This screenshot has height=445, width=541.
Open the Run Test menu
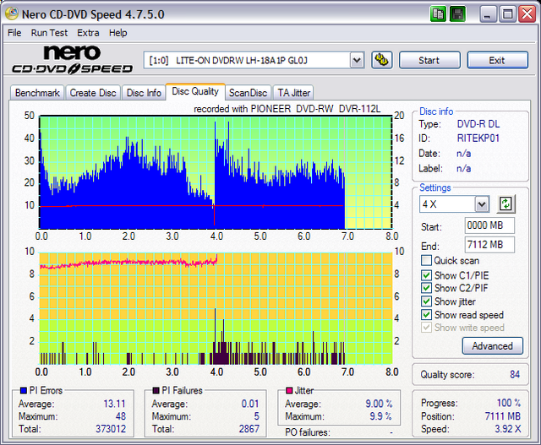49,33
